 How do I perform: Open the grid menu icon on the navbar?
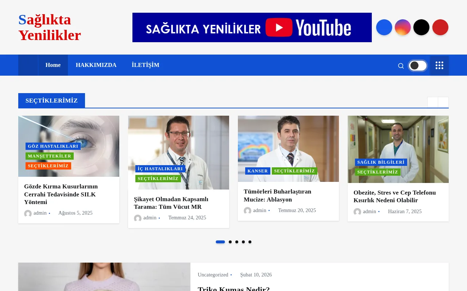(439, 65)
